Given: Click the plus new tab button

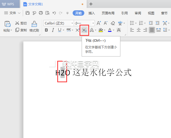Looking at the screenshot, I should tap(91, 4).
